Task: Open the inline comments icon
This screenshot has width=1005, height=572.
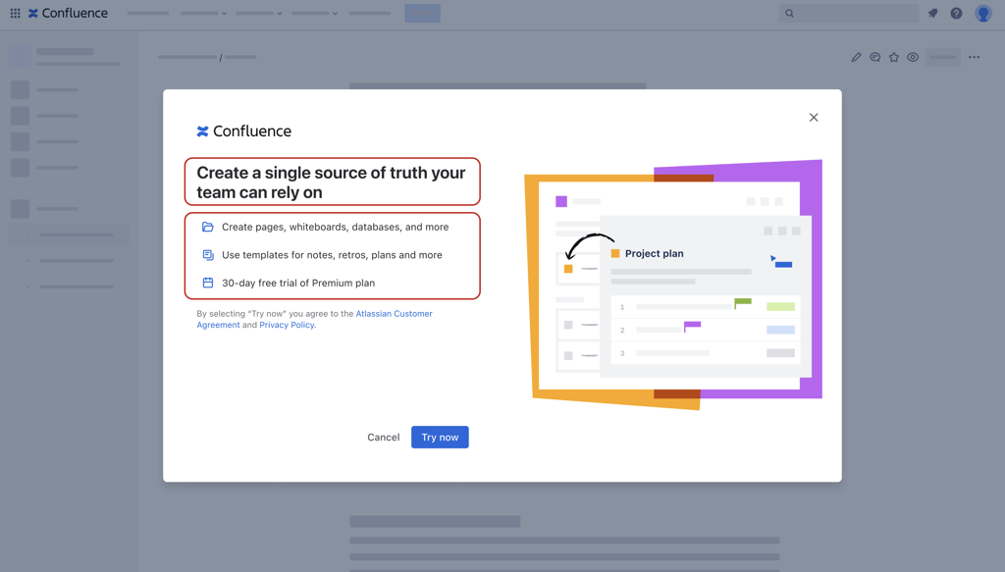Action: [x=874, y=57]
